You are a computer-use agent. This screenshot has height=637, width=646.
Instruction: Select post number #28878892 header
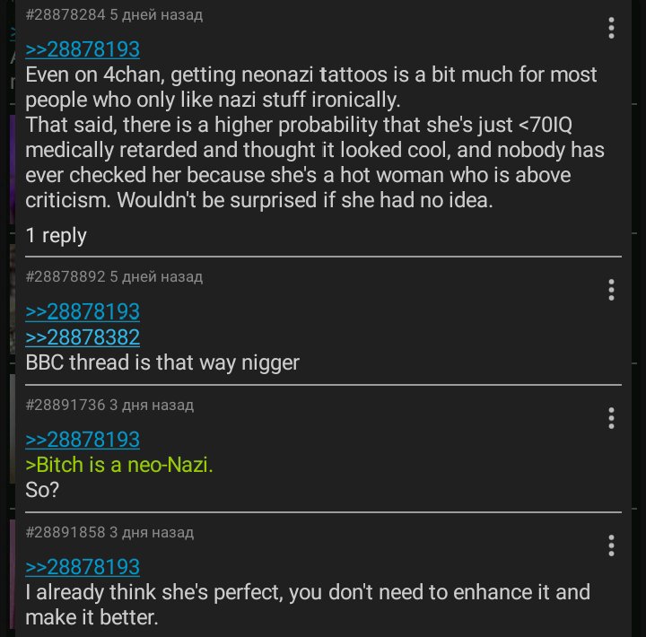click(65, 276)
